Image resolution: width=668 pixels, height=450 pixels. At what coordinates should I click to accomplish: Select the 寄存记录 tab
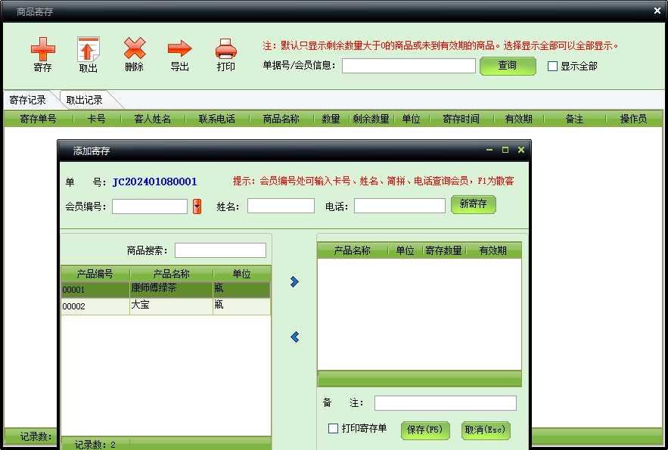coord(28,100)
